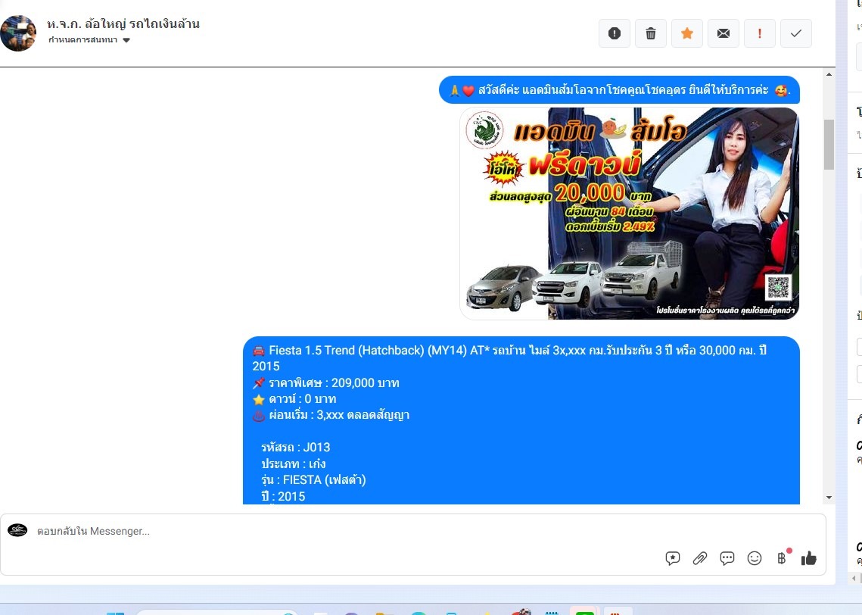Screen dimensions: 862x615
Task: Click the ผ่อนเริ่ม : 3,xxx ตลอดสัญญา line
Action: tap(331, 415)
